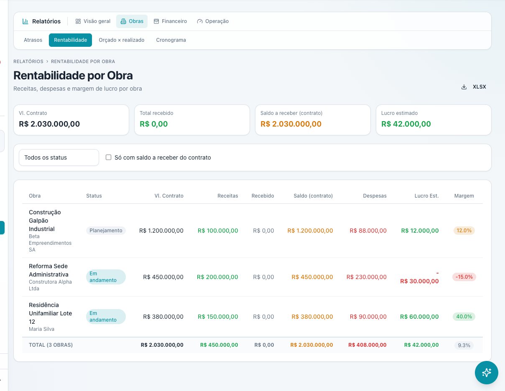Click the Maria Silva client name
The height and width of the screenshot is (391, 505).
pyautogui.click(x=41, y=329)
